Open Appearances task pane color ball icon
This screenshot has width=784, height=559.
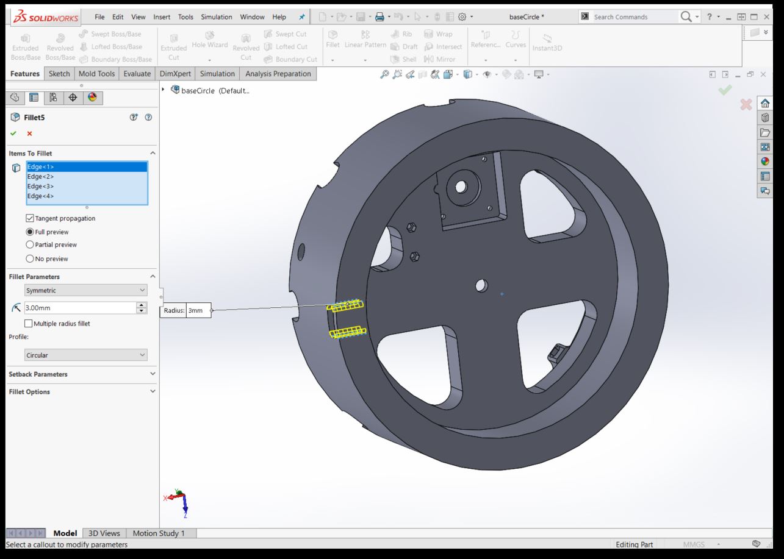(x=764, y=162)
